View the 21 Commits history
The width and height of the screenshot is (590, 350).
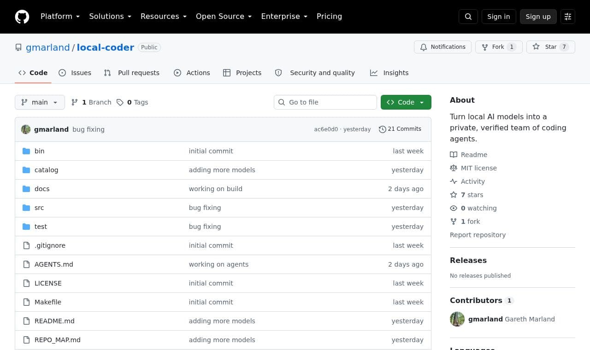tap(400, 129)
